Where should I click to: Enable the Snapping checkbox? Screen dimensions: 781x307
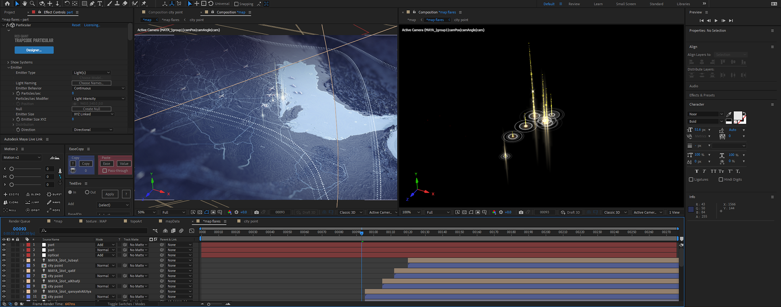coord(236,4)
